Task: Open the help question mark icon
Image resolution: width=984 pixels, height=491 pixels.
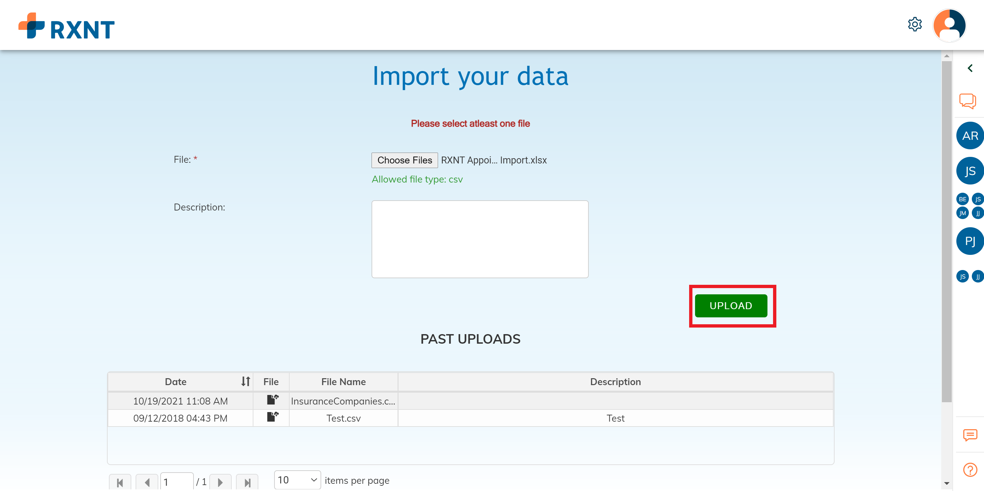Action: pyautogui.click(x=970, y=470)
